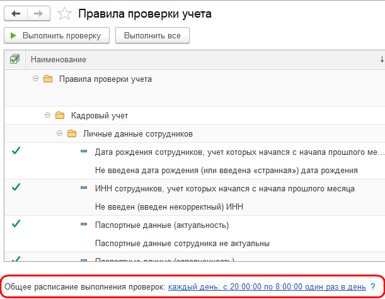Collapse the Кадровый учет folder

(x=48, y=115)
